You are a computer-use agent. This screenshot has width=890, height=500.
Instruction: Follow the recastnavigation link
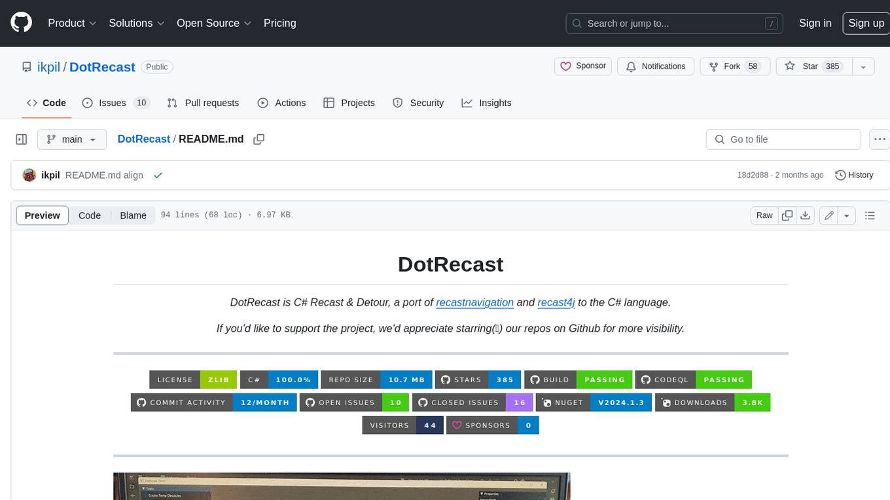tap(474, 302)
